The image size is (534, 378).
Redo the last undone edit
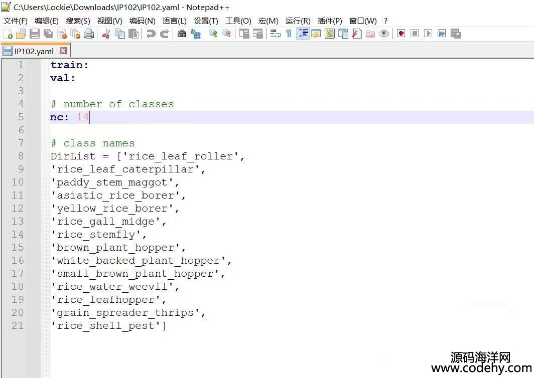(165, 34)
